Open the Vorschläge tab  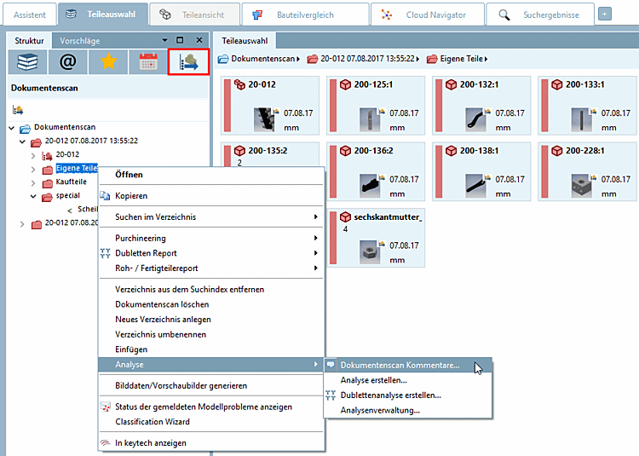[80, 41]
